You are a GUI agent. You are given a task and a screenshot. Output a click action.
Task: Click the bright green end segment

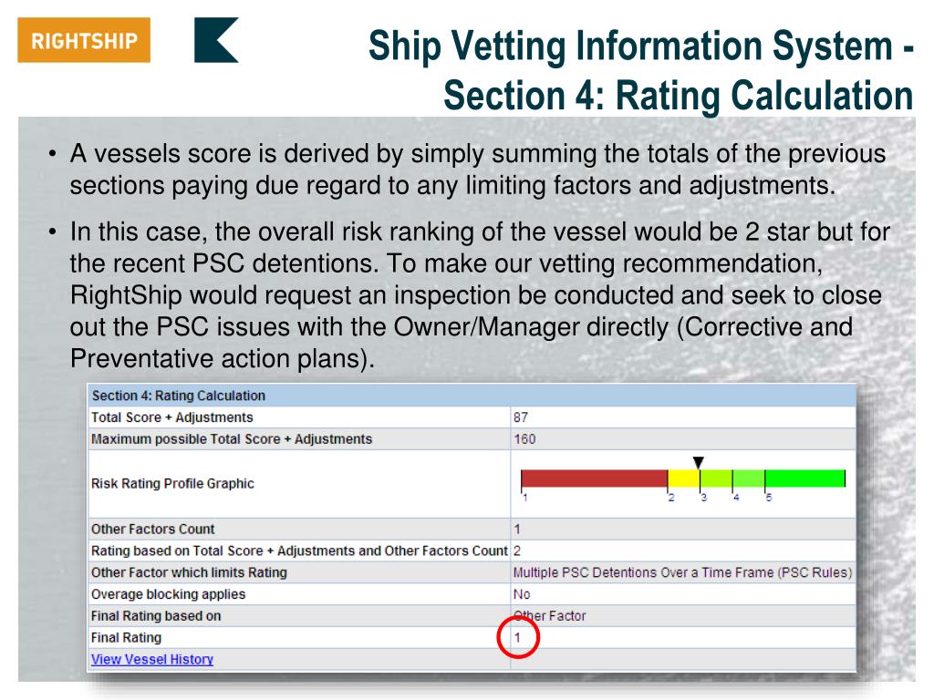pyautogui.click(x=804, y=478)
